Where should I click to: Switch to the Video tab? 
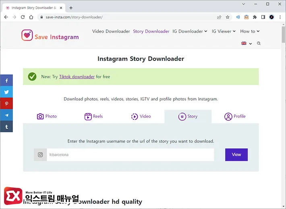click(x=141, y=116)
